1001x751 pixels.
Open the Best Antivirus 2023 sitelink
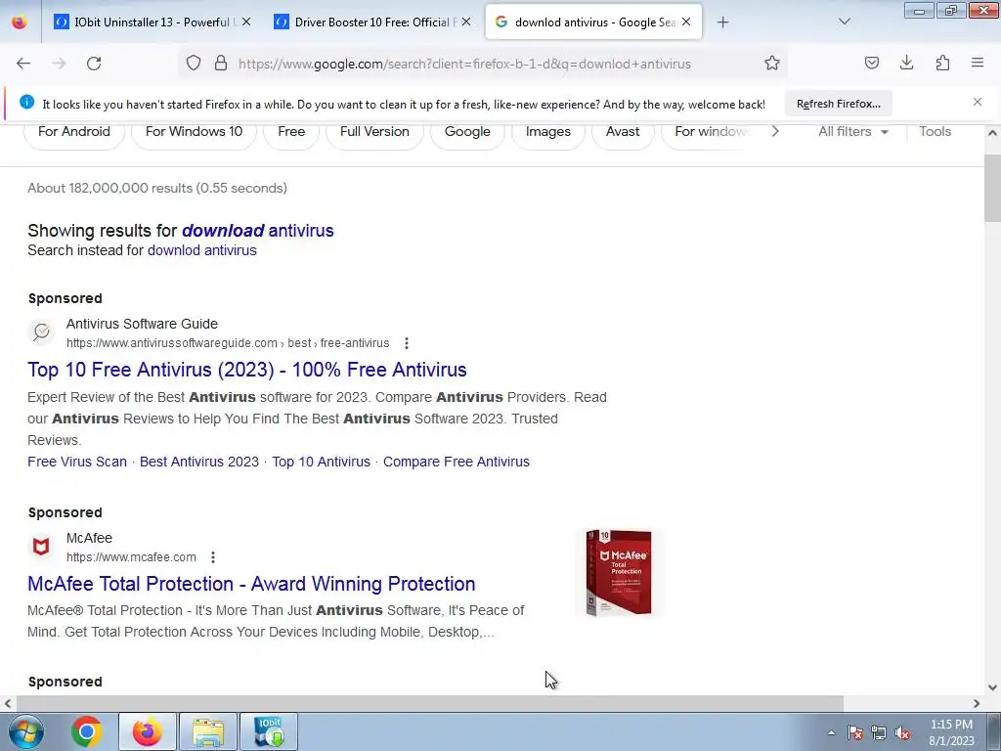(199, 462)
